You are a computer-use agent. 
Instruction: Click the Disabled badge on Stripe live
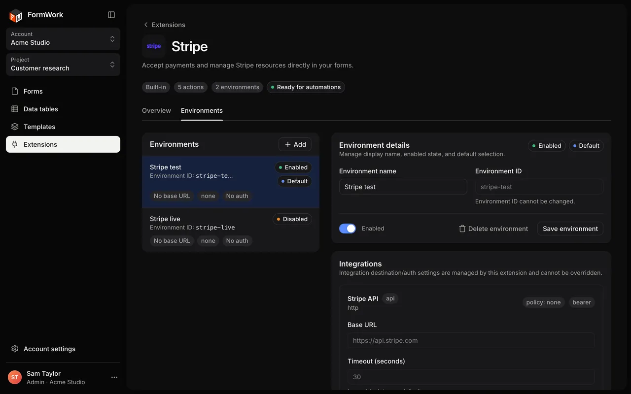[x=292, y=219]
